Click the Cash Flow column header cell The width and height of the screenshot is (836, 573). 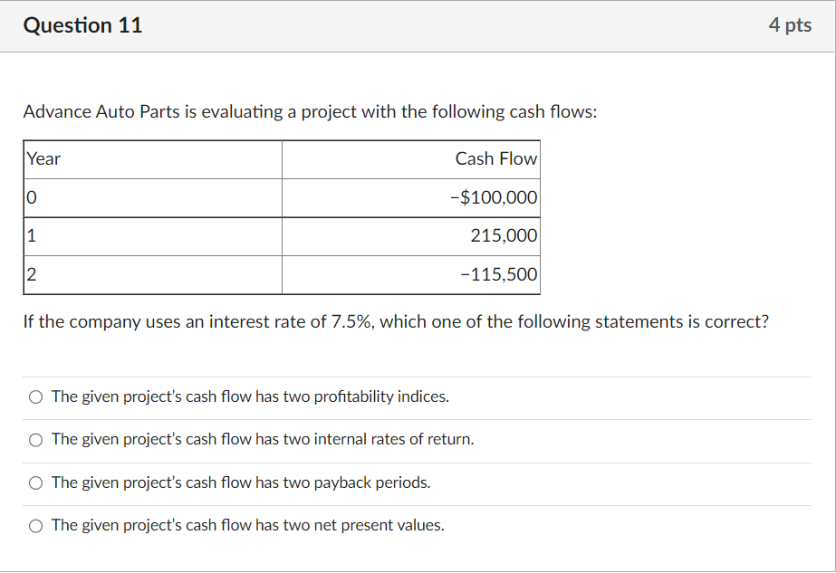pos(411,159)
